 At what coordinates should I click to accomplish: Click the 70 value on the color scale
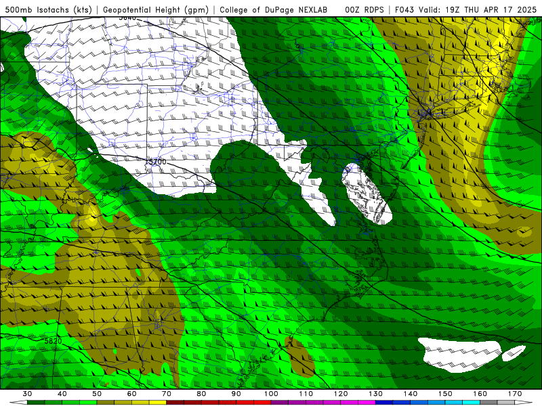pos(166,394)
